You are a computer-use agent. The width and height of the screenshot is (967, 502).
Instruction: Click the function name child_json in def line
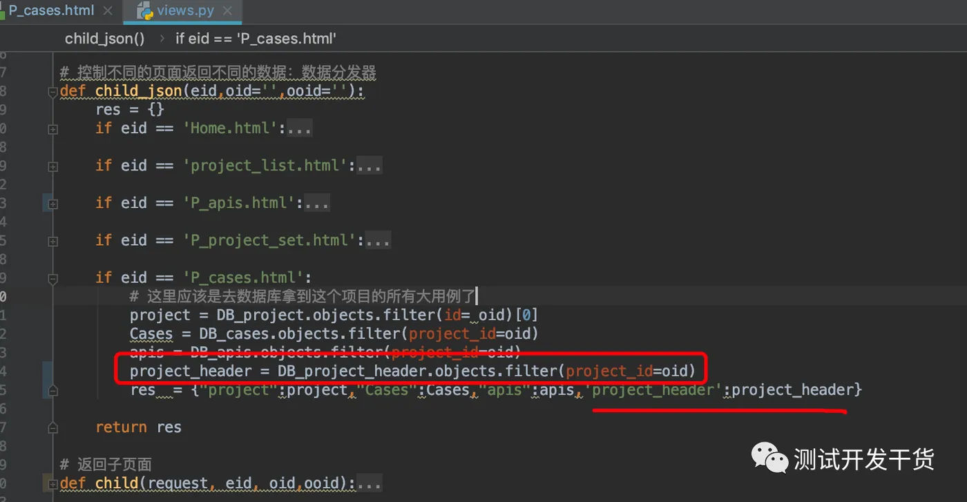pyautogui.click(x=138, y=92)
